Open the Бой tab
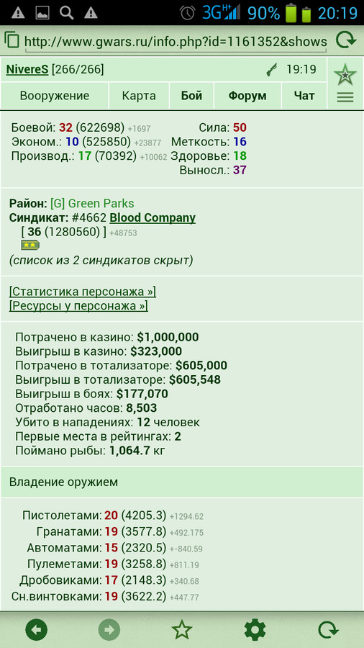 (191, 96)
